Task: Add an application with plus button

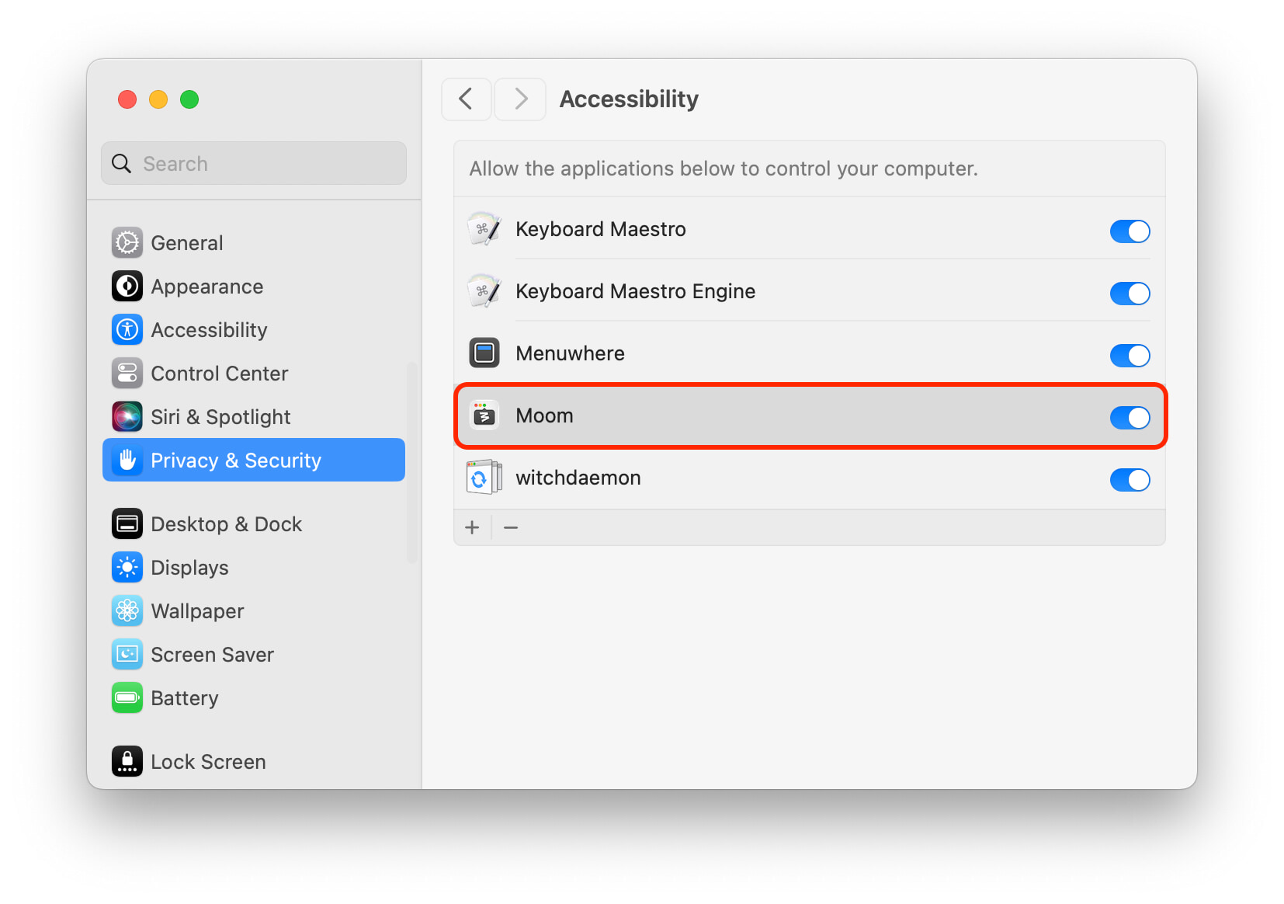Action: 472,528
